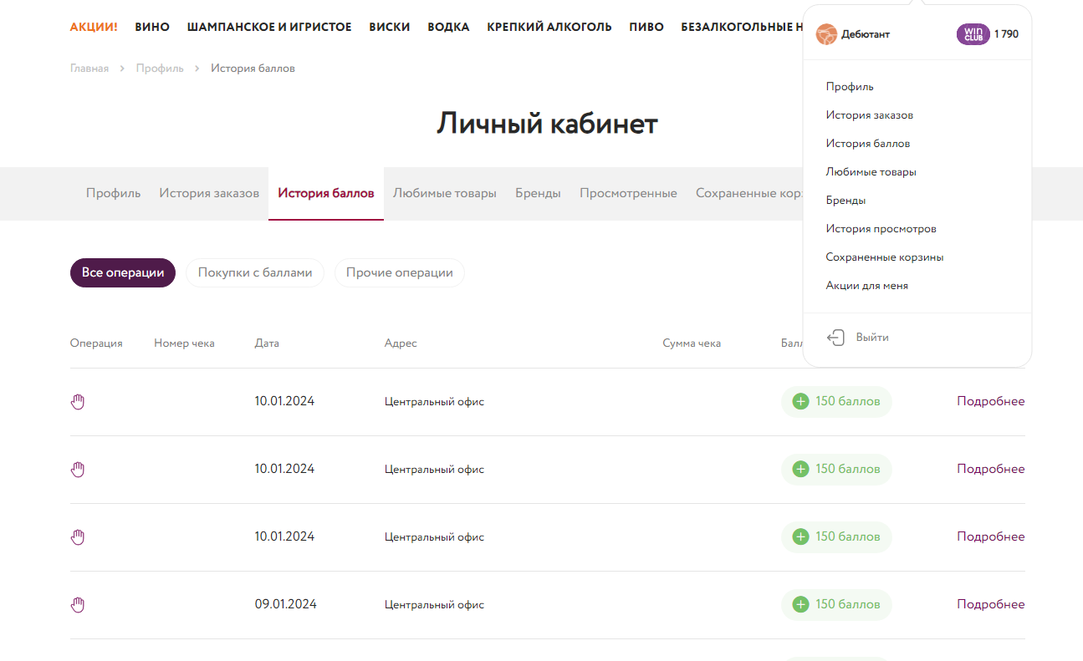This screenshot has width=1083, height=661.
Task: Open the ВИСКИ category
Action: pyautogui.click(x=390, y=27)
